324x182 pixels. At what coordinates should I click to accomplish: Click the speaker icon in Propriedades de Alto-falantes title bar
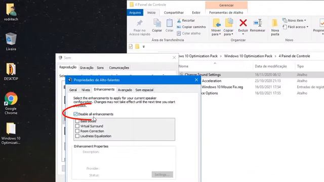point(70,80)
